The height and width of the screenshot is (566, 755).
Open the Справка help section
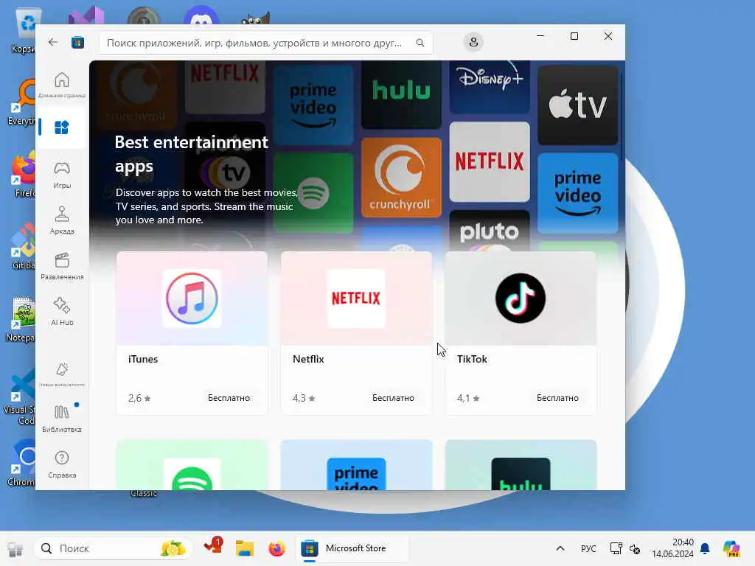[x=62, y=464]
